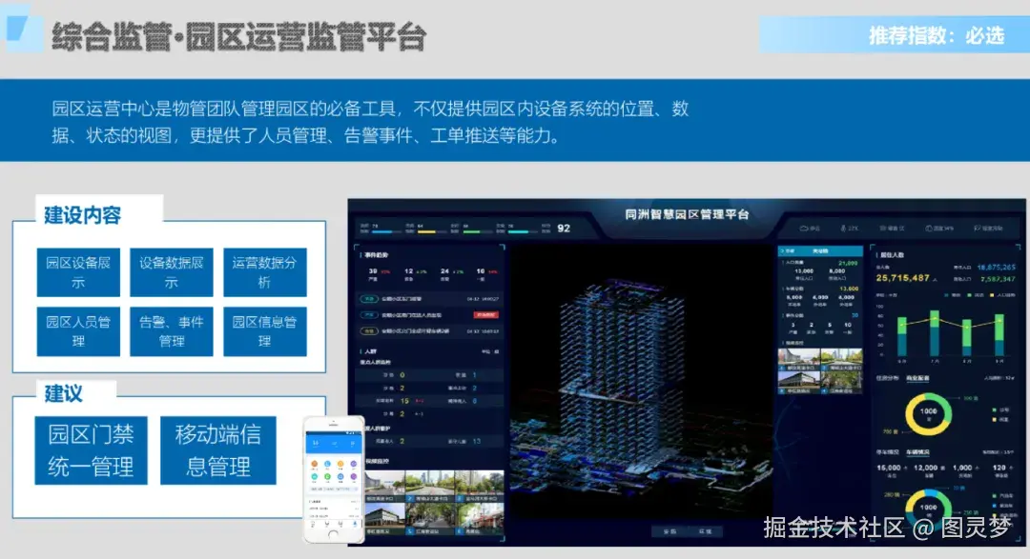The height and width of the screenshot is (559, 1030).
Task: Toggle the 流动 legend in the residents chart
Action: (971, 294)
